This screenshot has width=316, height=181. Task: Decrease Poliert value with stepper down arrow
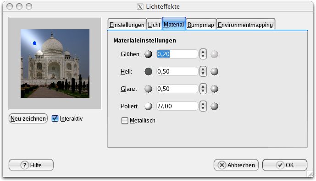click(203, 108)
